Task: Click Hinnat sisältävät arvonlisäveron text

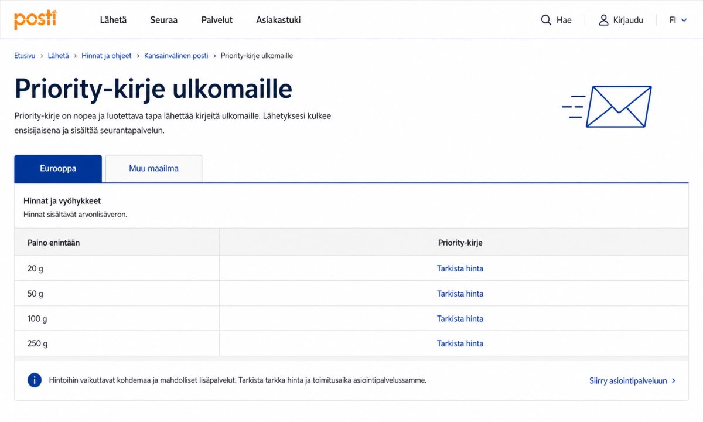Action: pyautogui.click(x=75, y=215)
